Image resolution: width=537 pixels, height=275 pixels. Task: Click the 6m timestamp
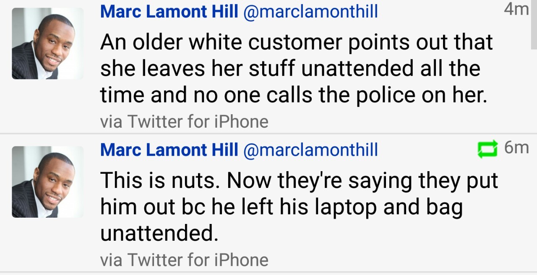(x=516, y=147)
